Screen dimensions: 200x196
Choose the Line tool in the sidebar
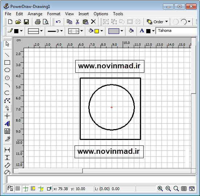coord(7,55)
